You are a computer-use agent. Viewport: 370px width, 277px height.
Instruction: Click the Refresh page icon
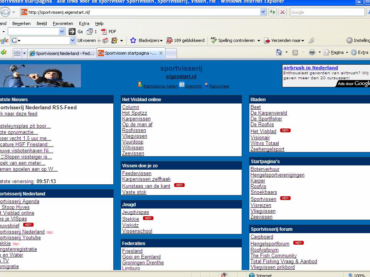(x=272, y=12)
